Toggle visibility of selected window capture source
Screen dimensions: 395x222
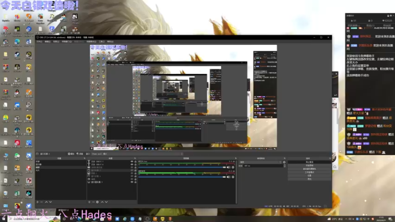132,170
